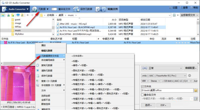
Task: Click the album cover artwork thumbnail
Action: [18, 83]
